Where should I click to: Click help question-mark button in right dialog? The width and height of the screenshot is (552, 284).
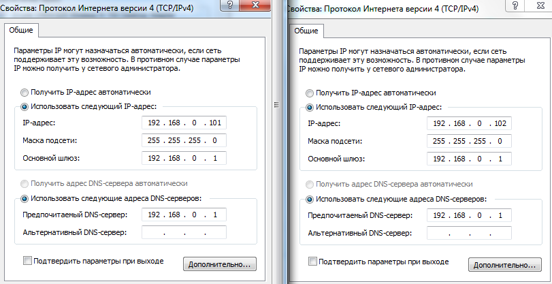pos(515,5)
